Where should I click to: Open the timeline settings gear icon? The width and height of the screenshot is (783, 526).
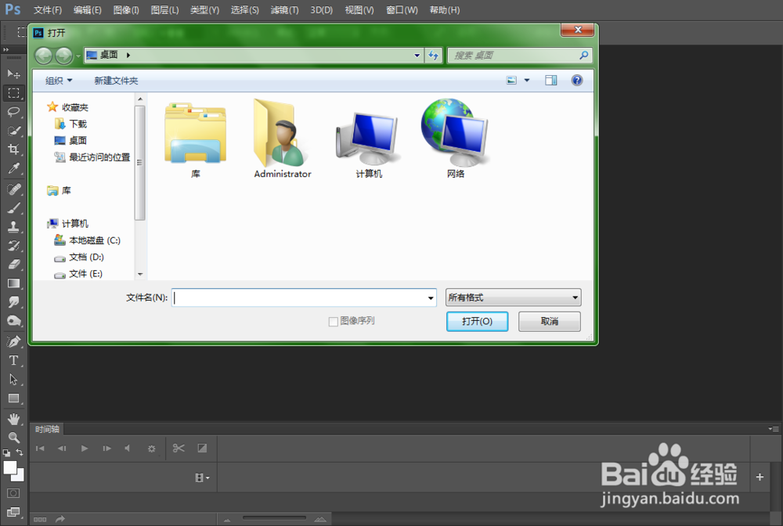pyautogui.click(x=152, y=449)
